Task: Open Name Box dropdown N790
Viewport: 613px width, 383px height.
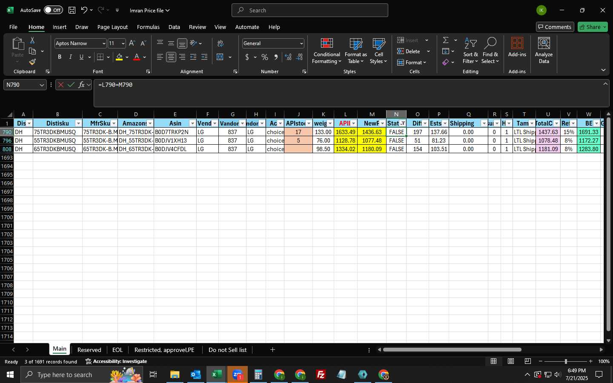Action: pos(42,85)
